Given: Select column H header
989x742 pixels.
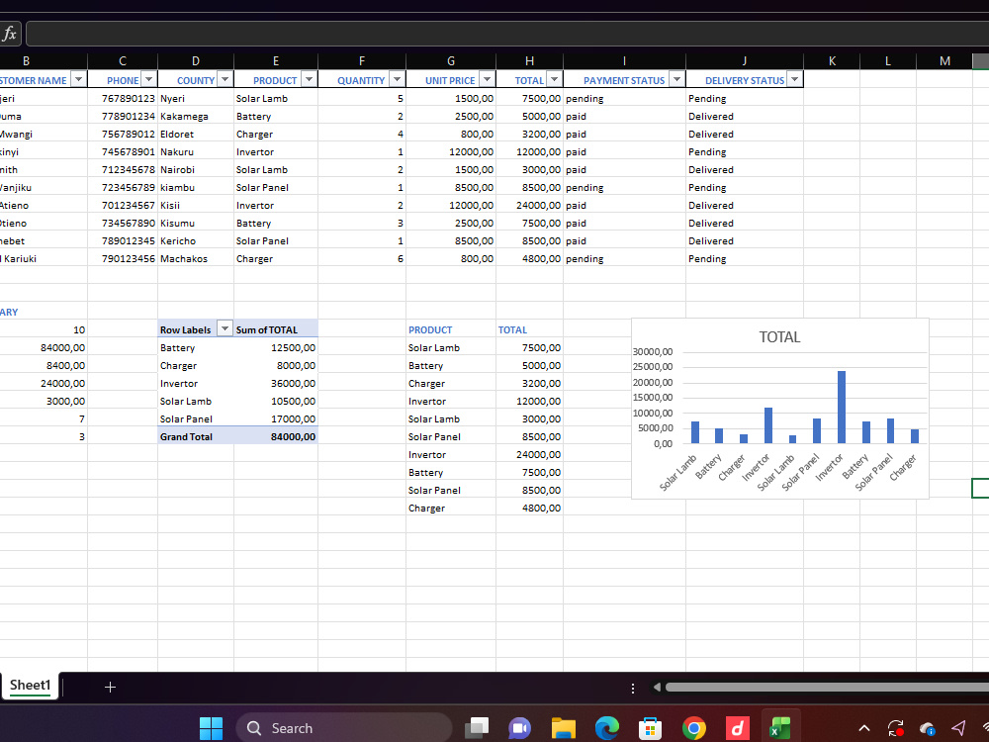Looking at the screenshot, I should (x=530, y=61).
